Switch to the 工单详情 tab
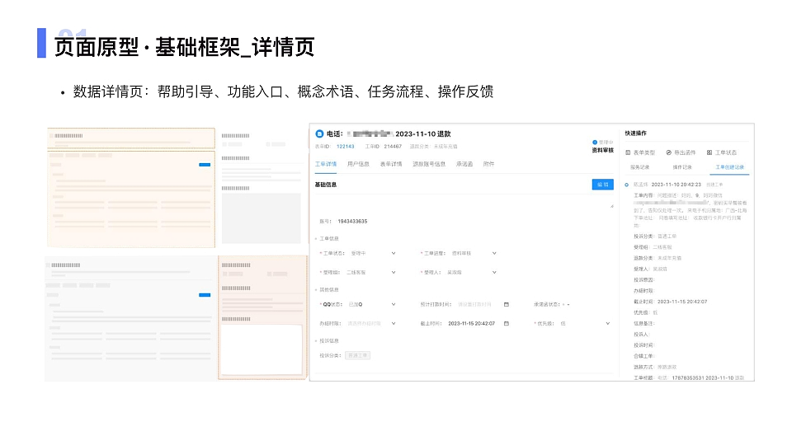 (x=326, y=164)
